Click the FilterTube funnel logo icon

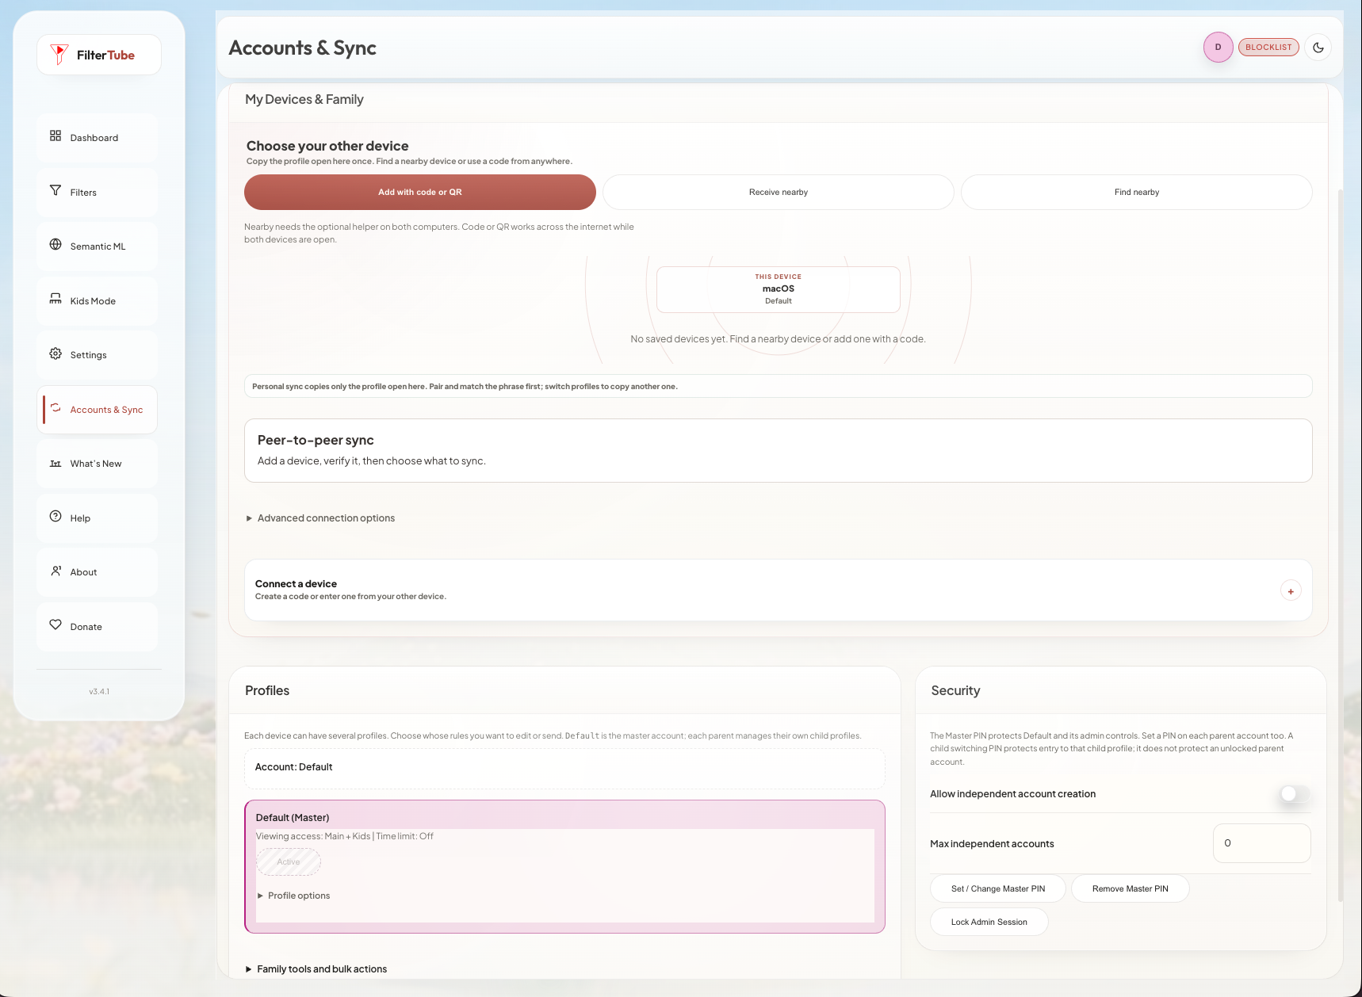coord(59,55)
